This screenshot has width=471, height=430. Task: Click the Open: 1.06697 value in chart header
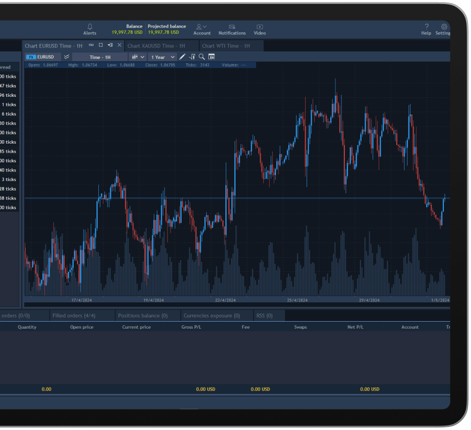click(x=43, y=65)
